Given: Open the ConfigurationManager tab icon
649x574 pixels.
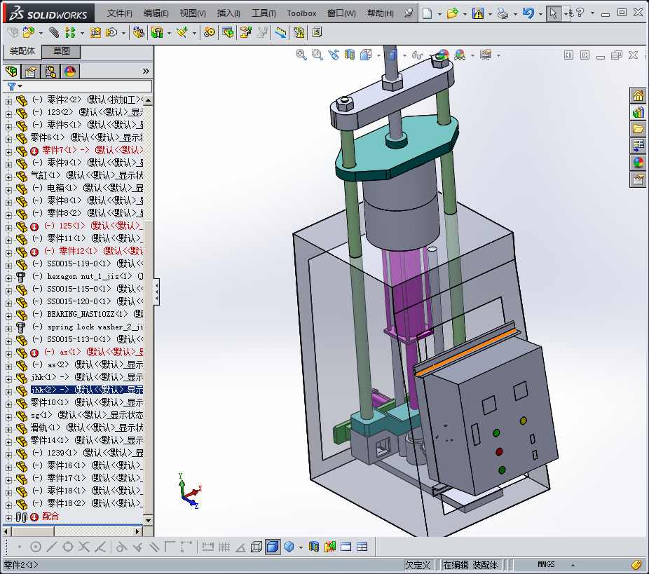Looking at the screenshot, I should (x=50, y=71).
